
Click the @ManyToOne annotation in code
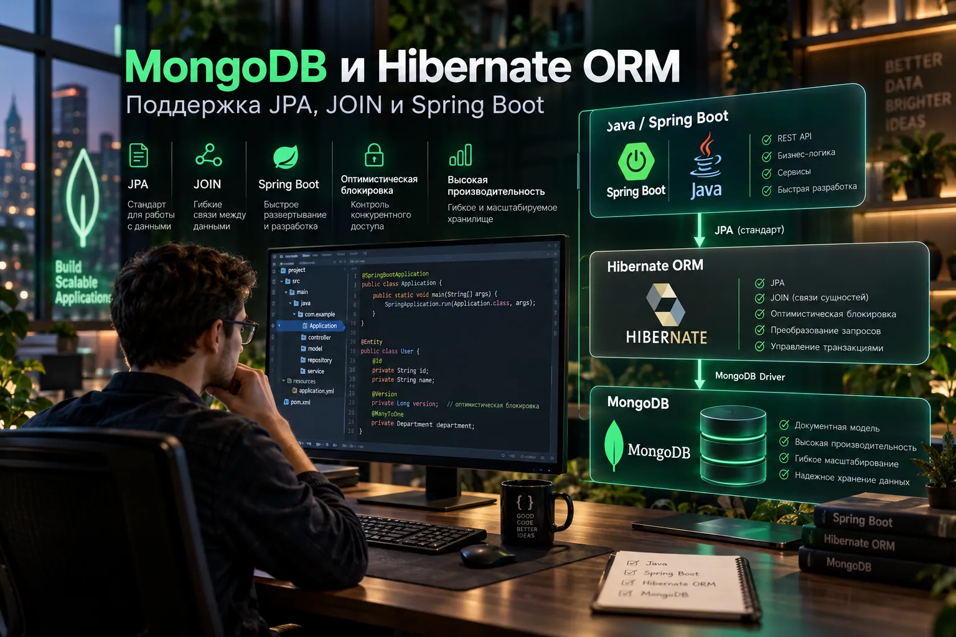tap(387, 414)
